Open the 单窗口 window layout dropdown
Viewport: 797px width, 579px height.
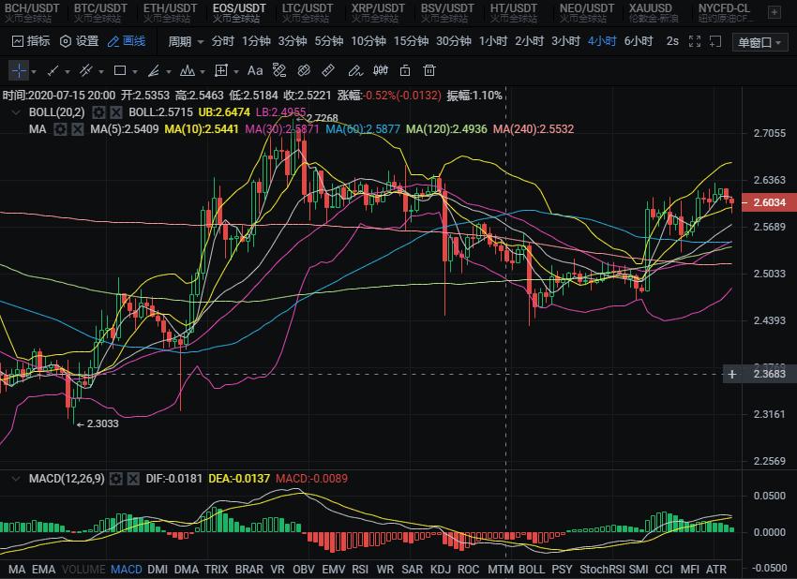759,43
